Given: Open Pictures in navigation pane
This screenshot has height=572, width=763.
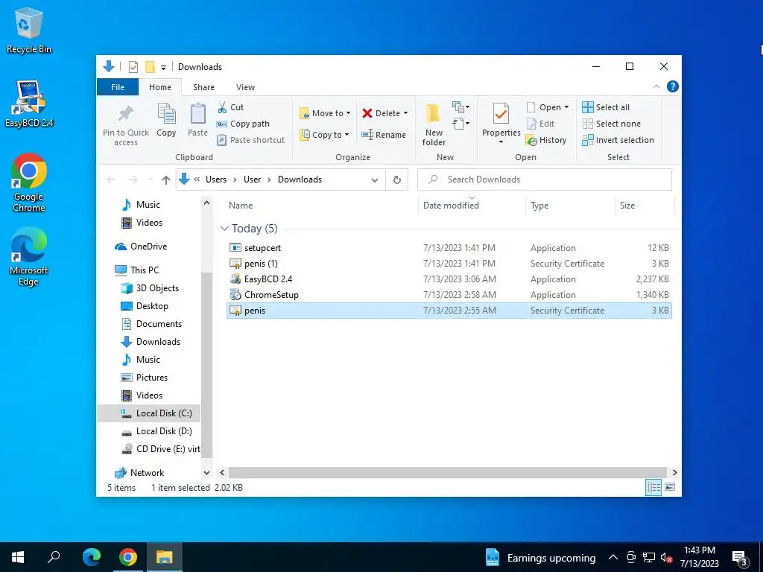Looking at the screenshot, I should point(151,378).
